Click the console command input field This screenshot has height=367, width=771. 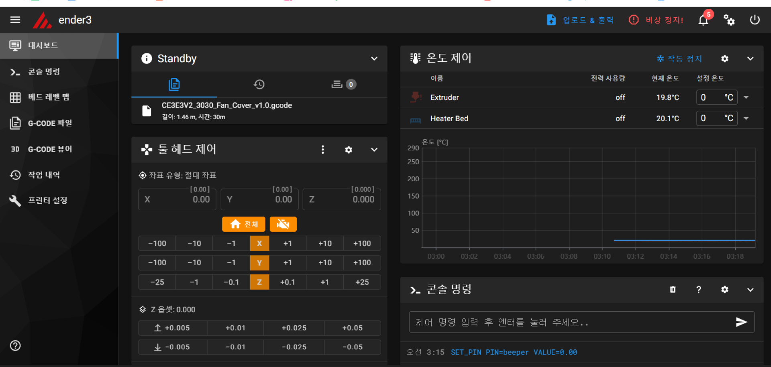click(570, 322)
